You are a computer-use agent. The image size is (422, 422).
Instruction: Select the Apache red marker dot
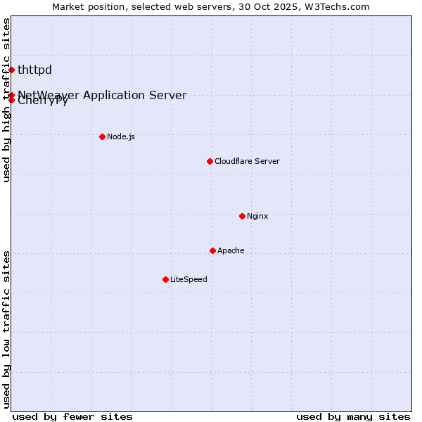212,250
